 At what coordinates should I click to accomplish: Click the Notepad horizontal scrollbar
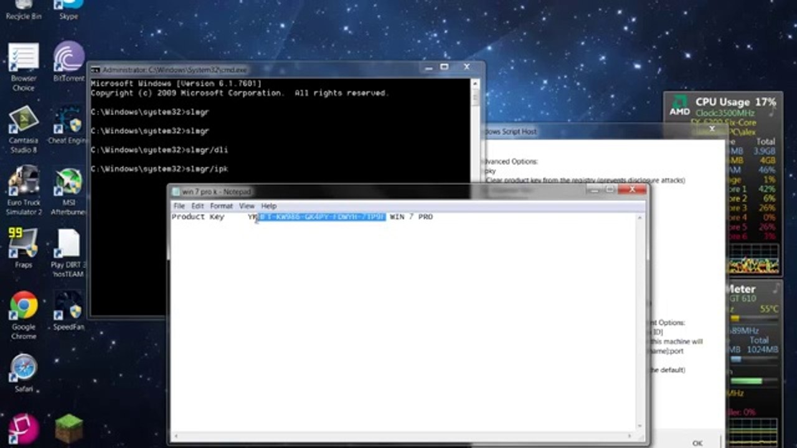pos(402,436)
